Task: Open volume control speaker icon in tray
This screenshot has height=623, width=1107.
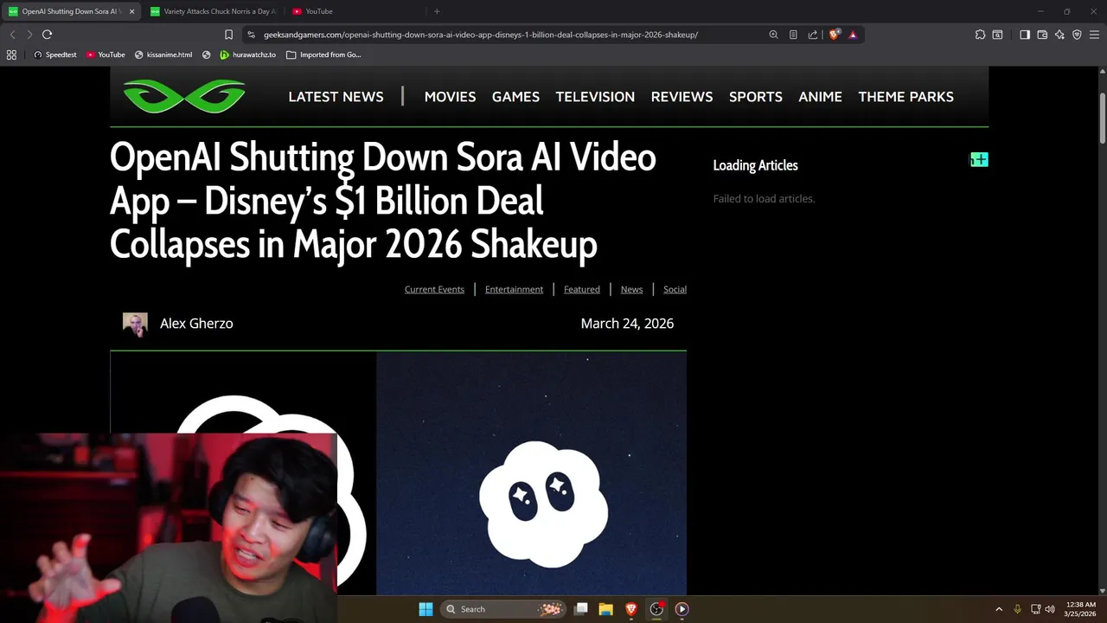Action: [x=1049, y=609]
